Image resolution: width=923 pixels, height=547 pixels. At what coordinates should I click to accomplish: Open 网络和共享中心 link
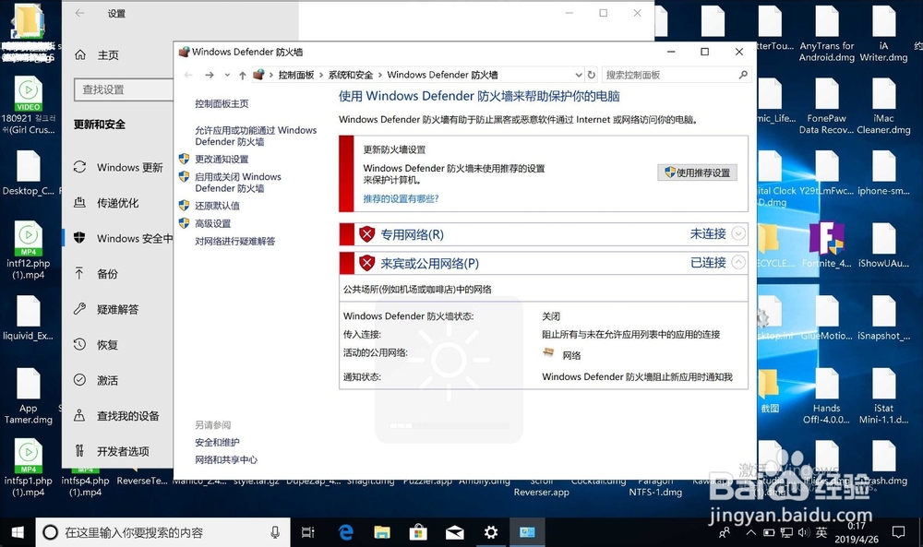[226, 460]
